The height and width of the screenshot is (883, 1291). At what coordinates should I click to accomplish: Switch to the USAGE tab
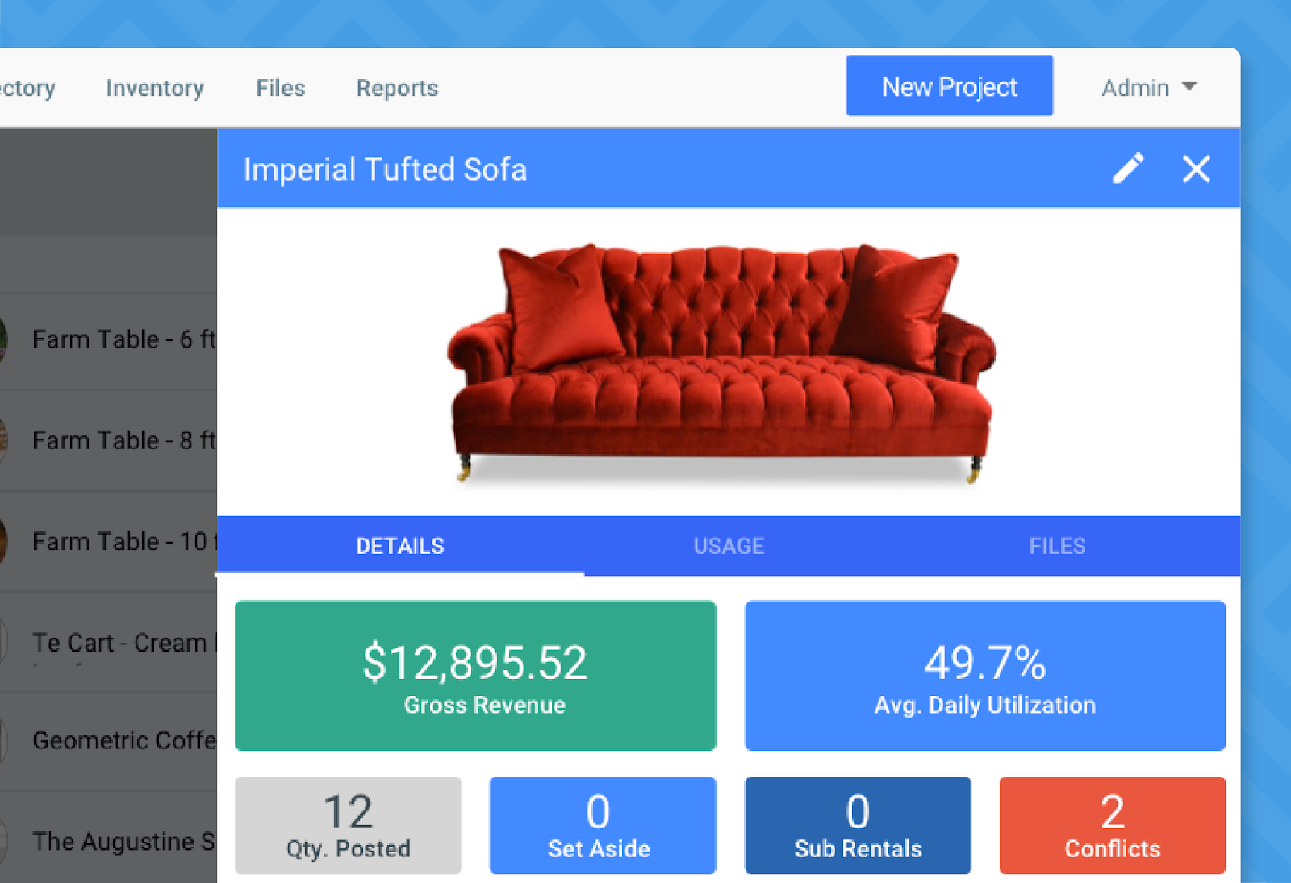point(729,546)
